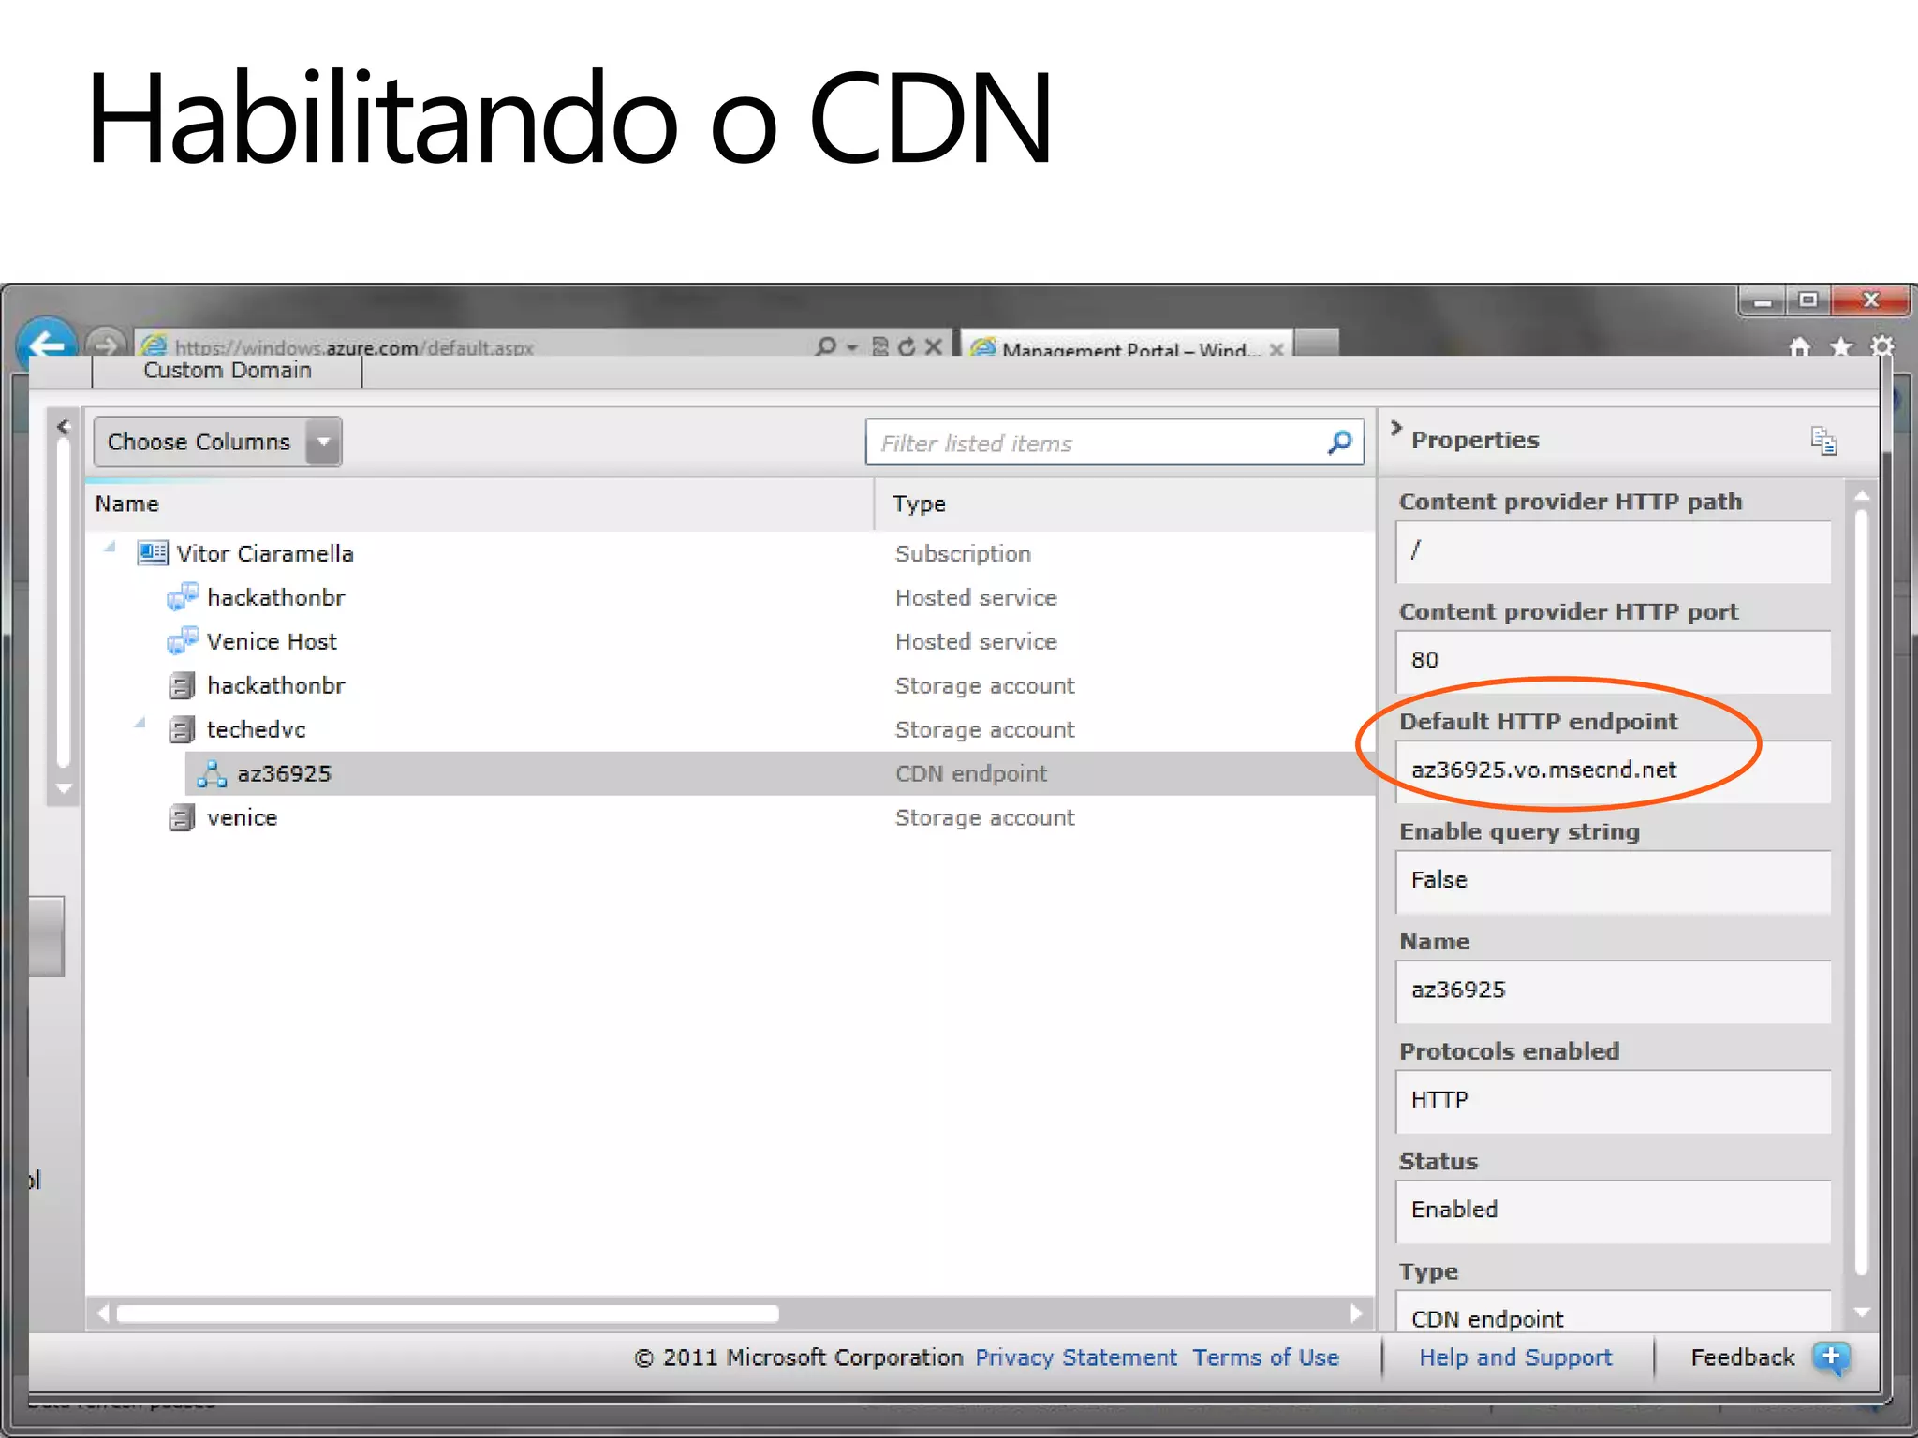
Task: Collapse the Properties panel chevron
Action: (1395, 429)
